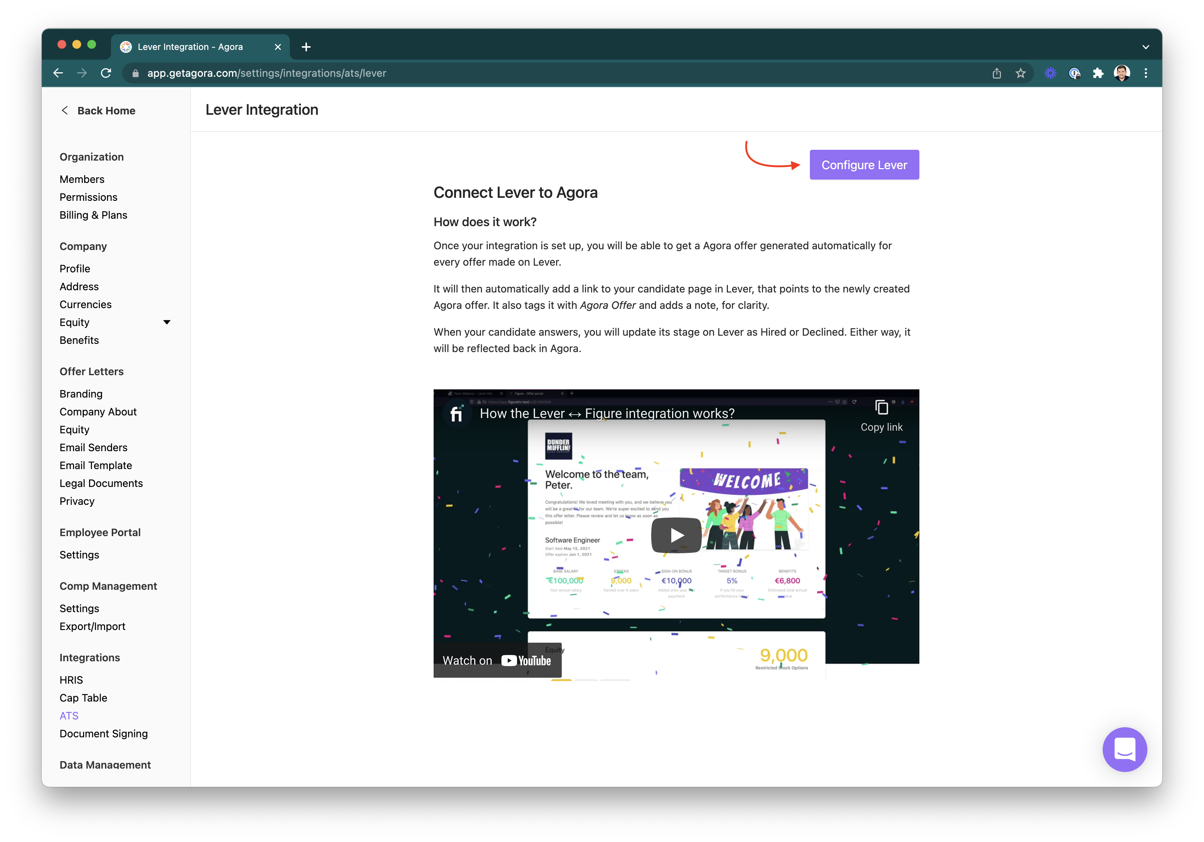Click the Back Home chevron icon
The image size is (1204, 842).
click(64, 111)
